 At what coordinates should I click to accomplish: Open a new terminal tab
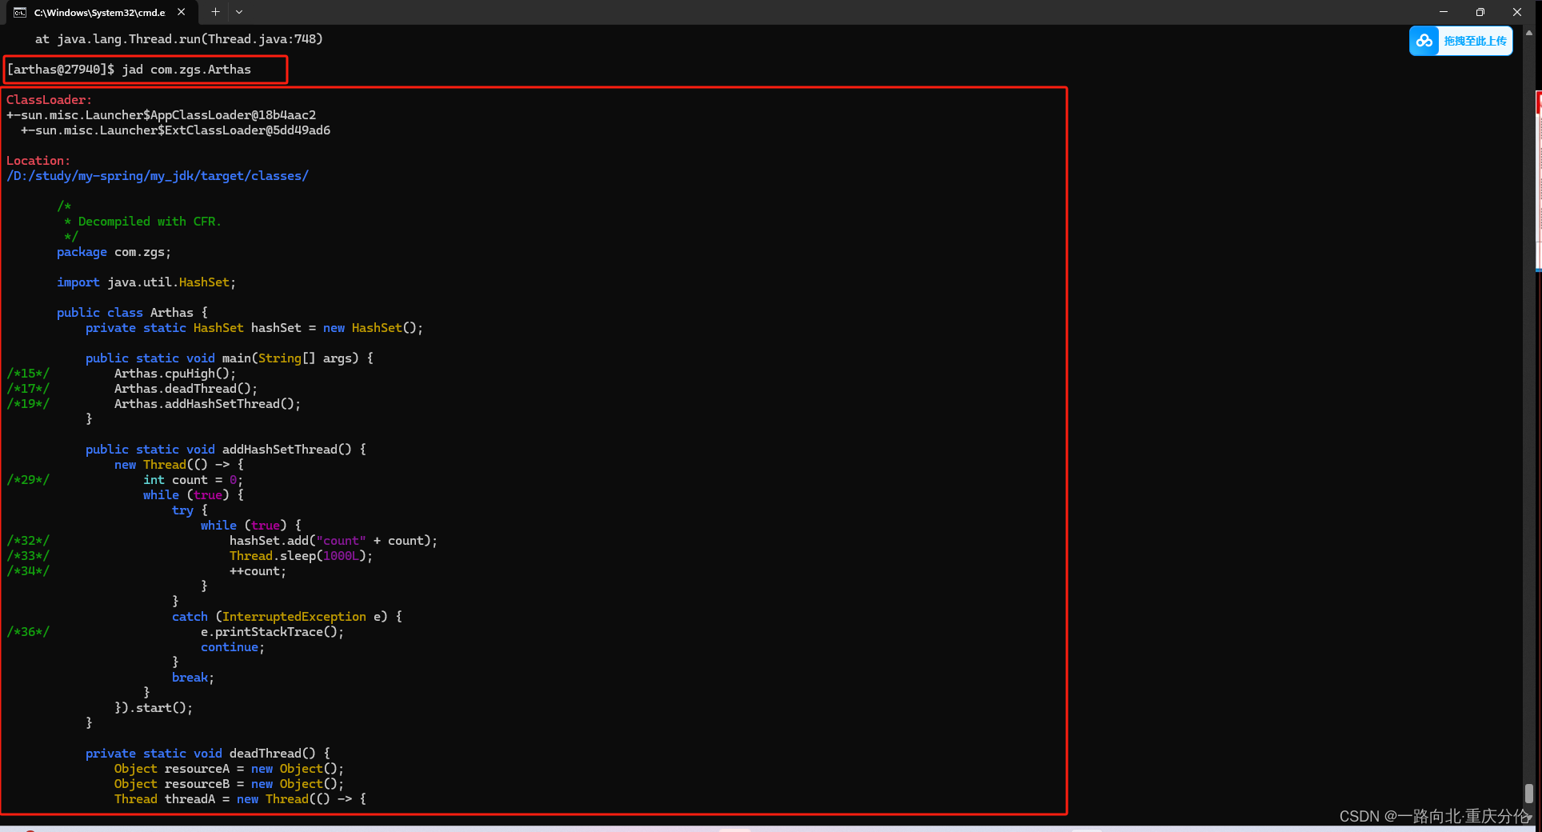(215, 12)
